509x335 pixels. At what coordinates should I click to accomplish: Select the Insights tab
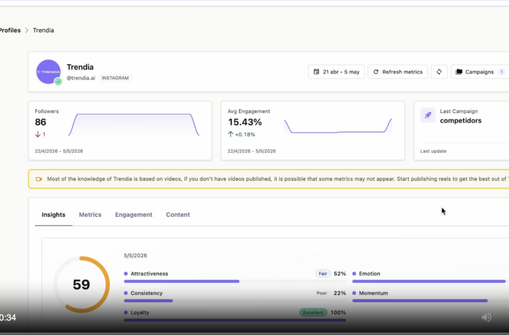(x=53, y=215)
